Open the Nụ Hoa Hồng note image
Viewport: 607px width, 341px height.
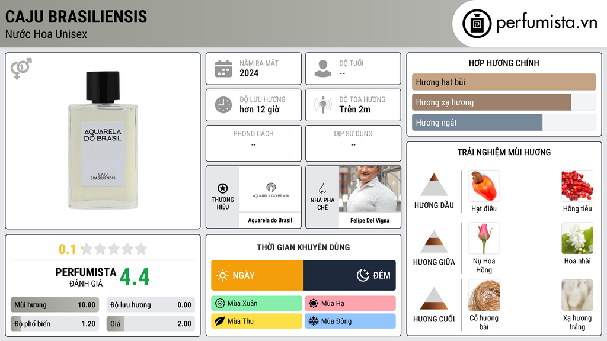click(x=484, y=238)
